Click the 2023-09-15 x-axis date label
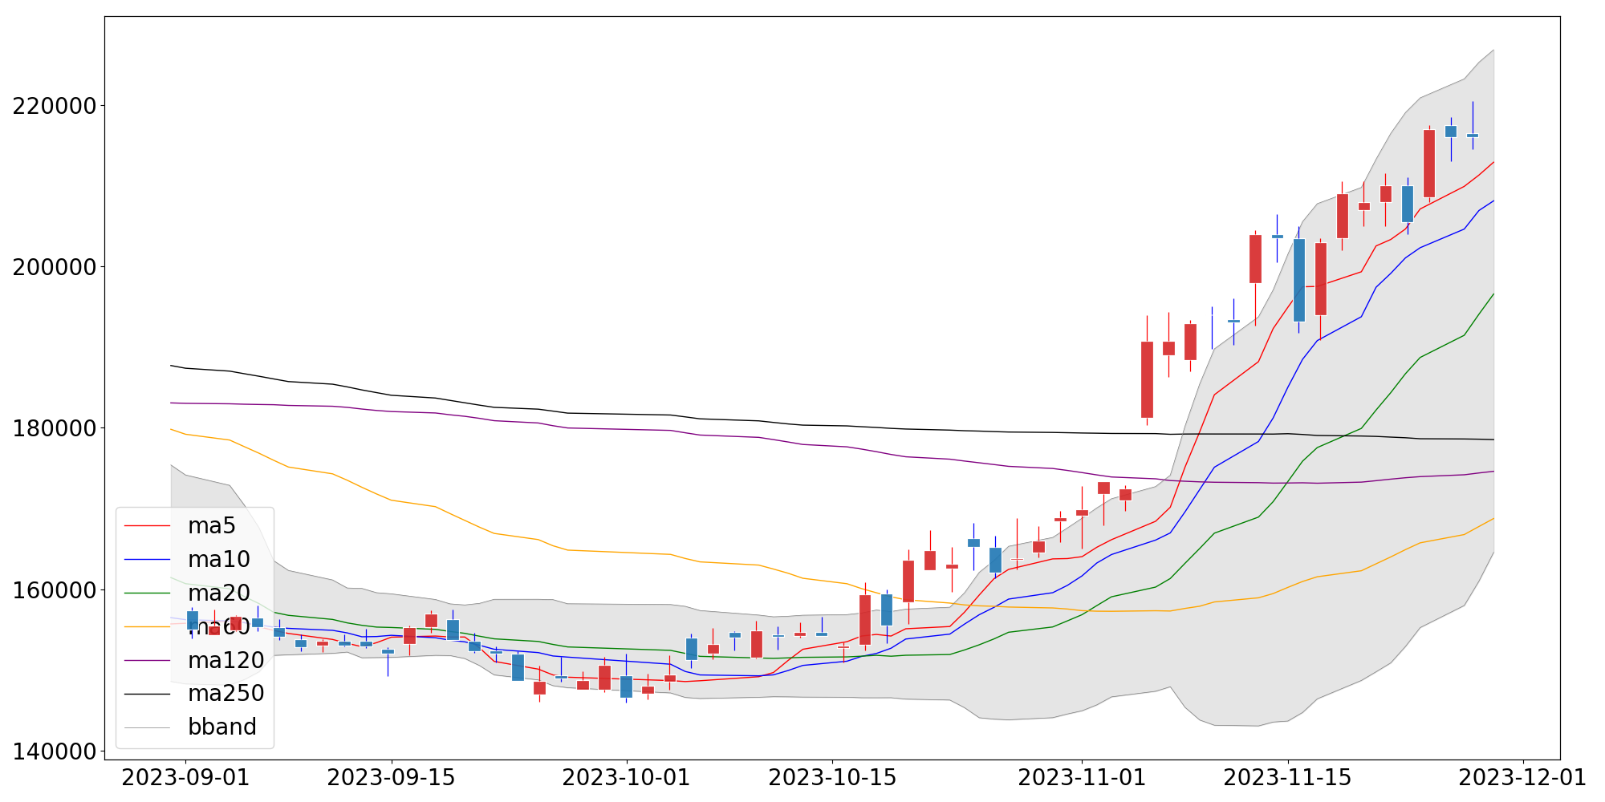The image size is (1605, 802). (x=392, y=778)
